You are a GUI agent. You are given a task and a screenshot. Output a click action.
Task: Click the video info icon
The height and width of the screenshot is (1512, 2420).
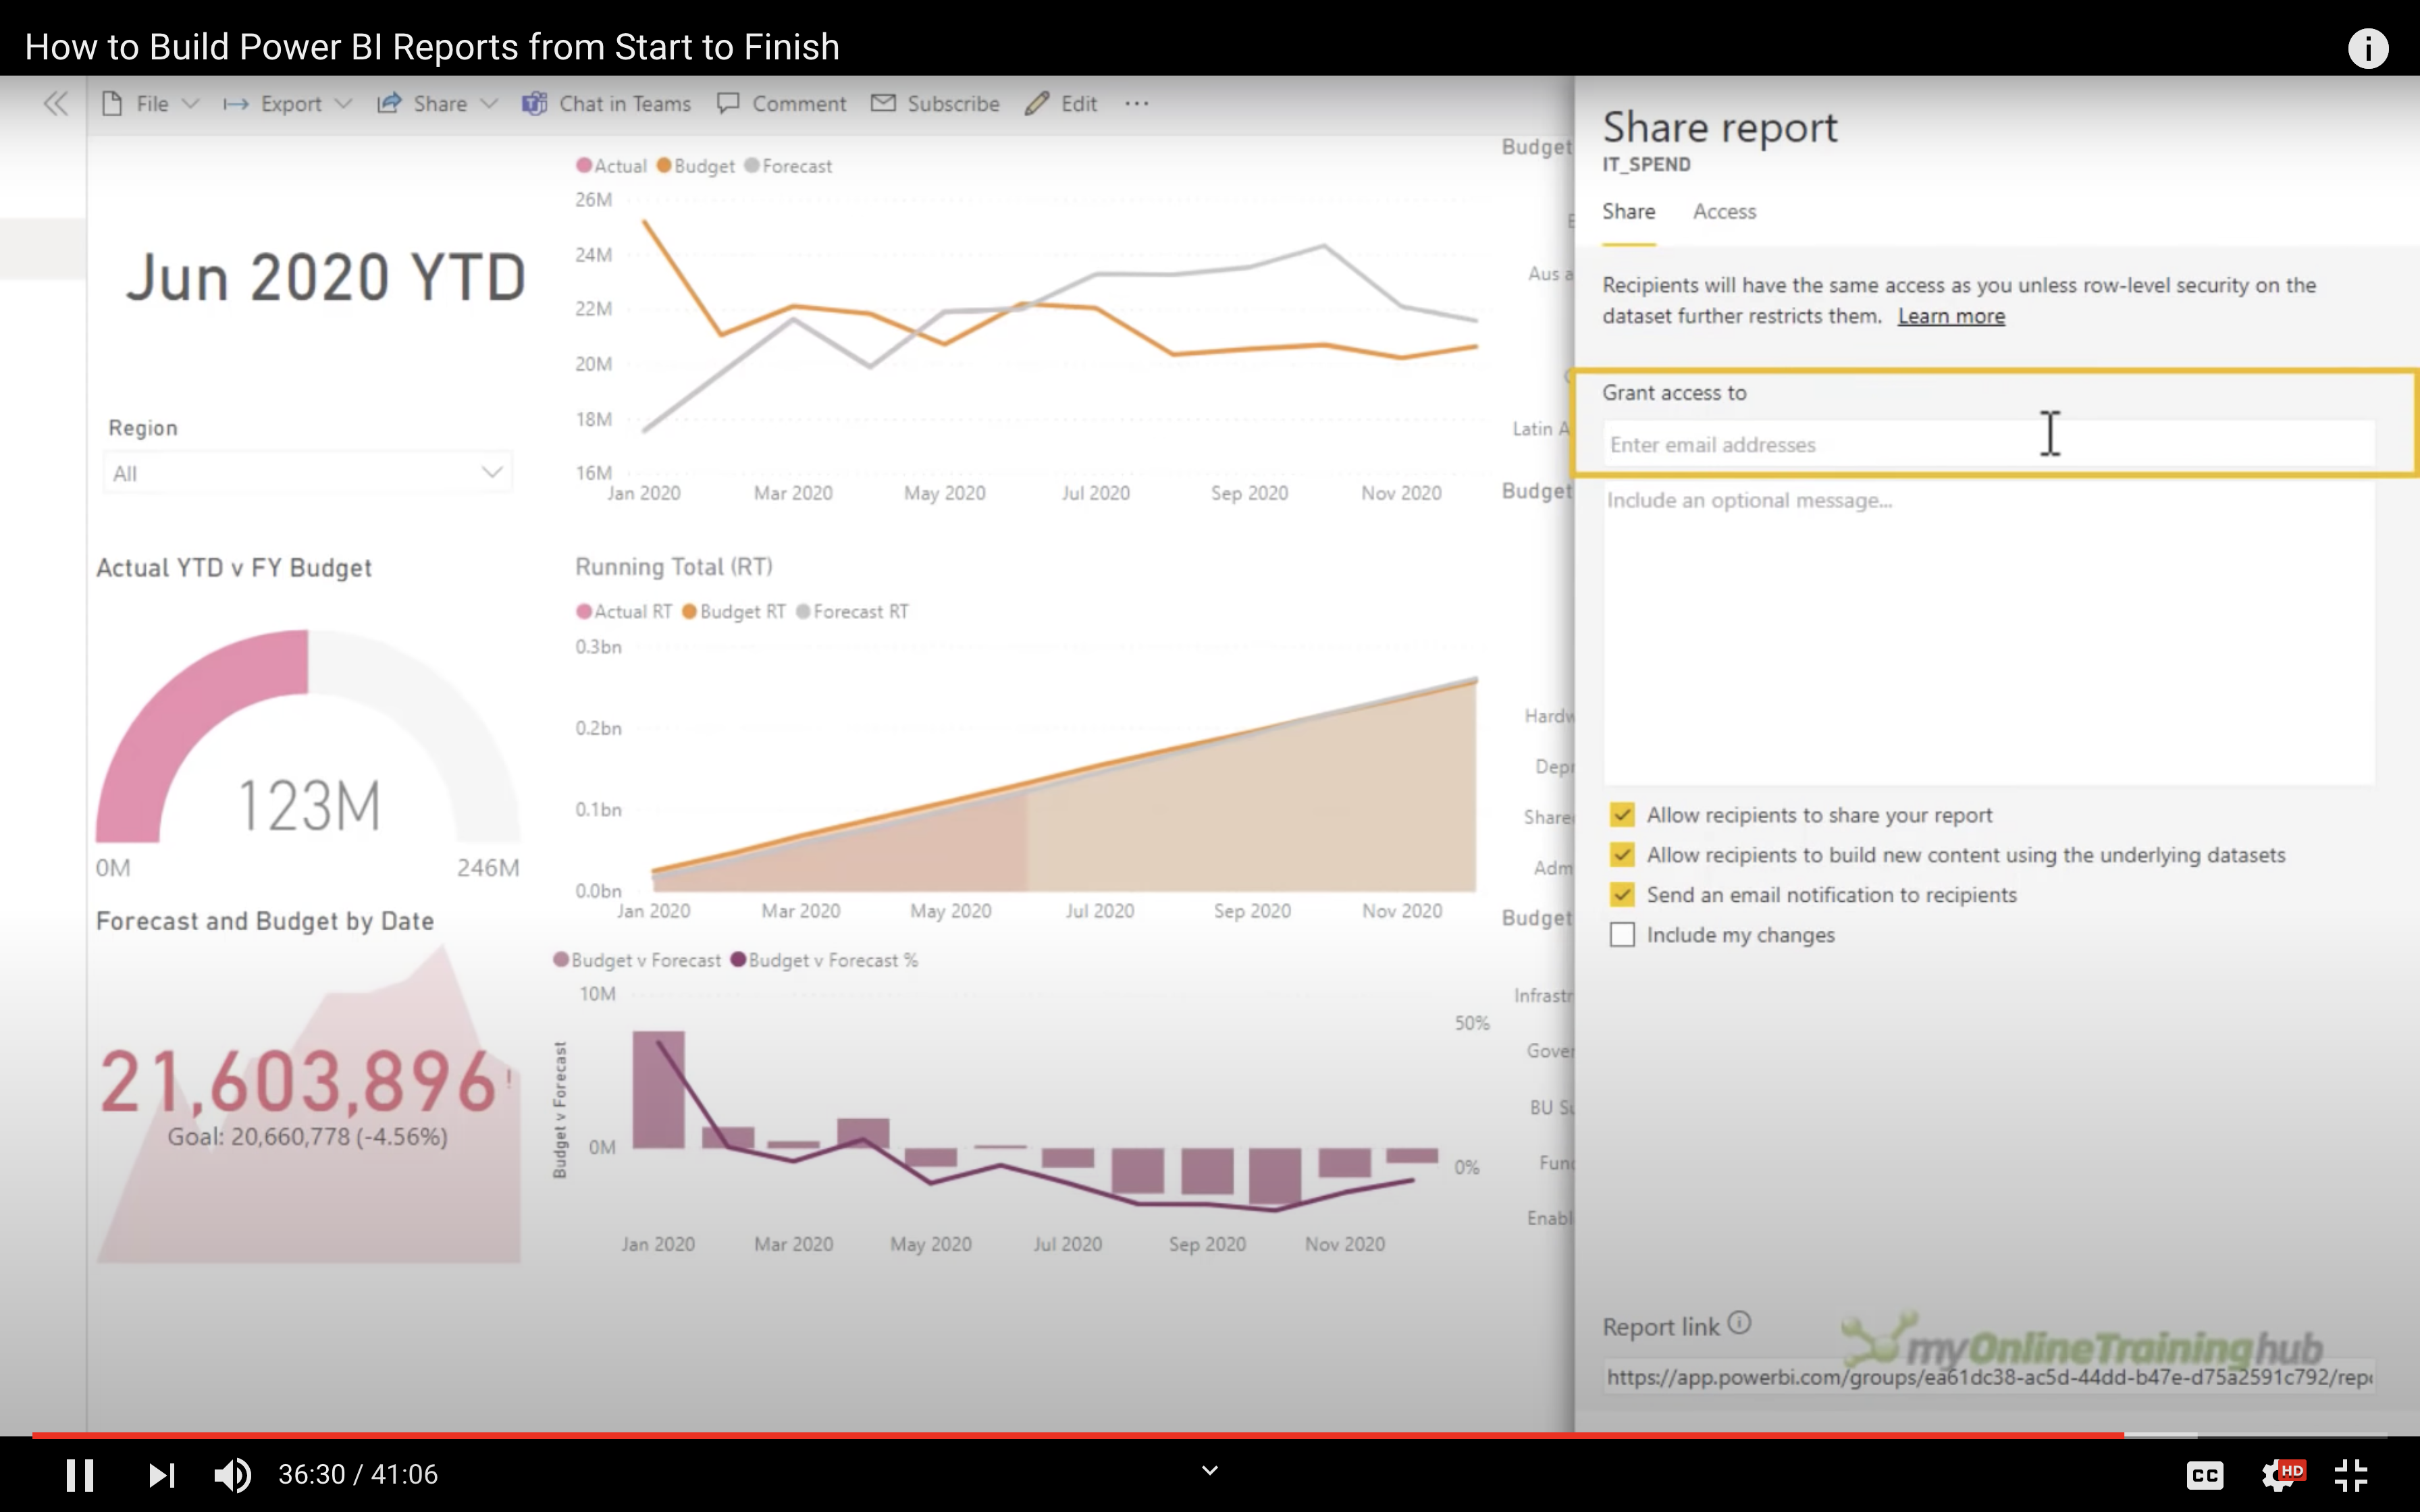coord(2367,48)
